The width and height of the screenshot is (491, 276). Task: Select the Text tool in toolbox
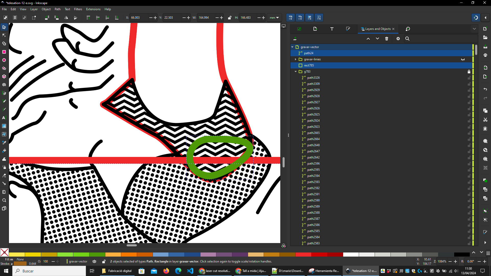(x=4, y=118)
